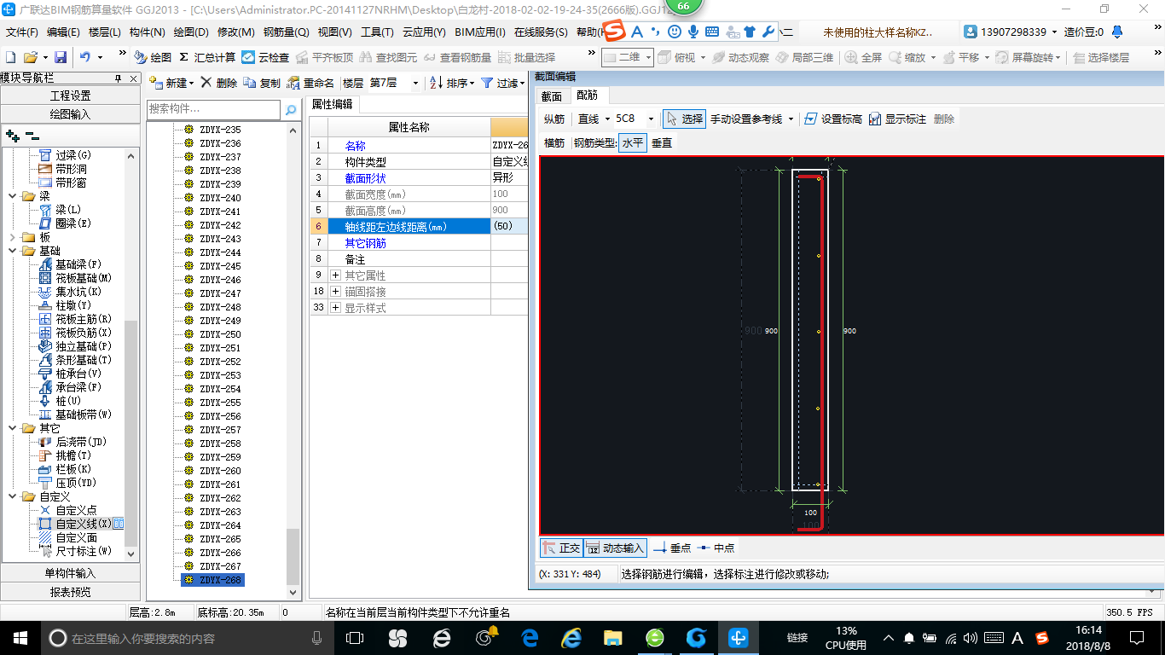
Task: Click the undo arrow icon
Action: point(85,57)
